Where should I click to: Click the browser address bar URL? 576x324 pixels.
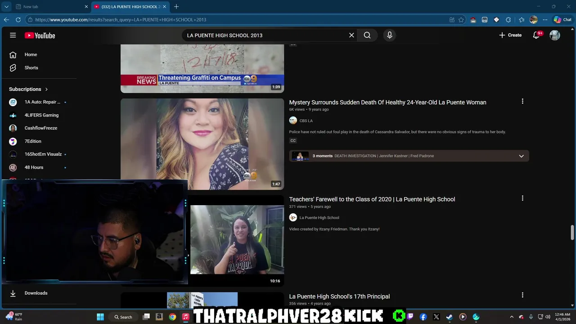(121, 20)
